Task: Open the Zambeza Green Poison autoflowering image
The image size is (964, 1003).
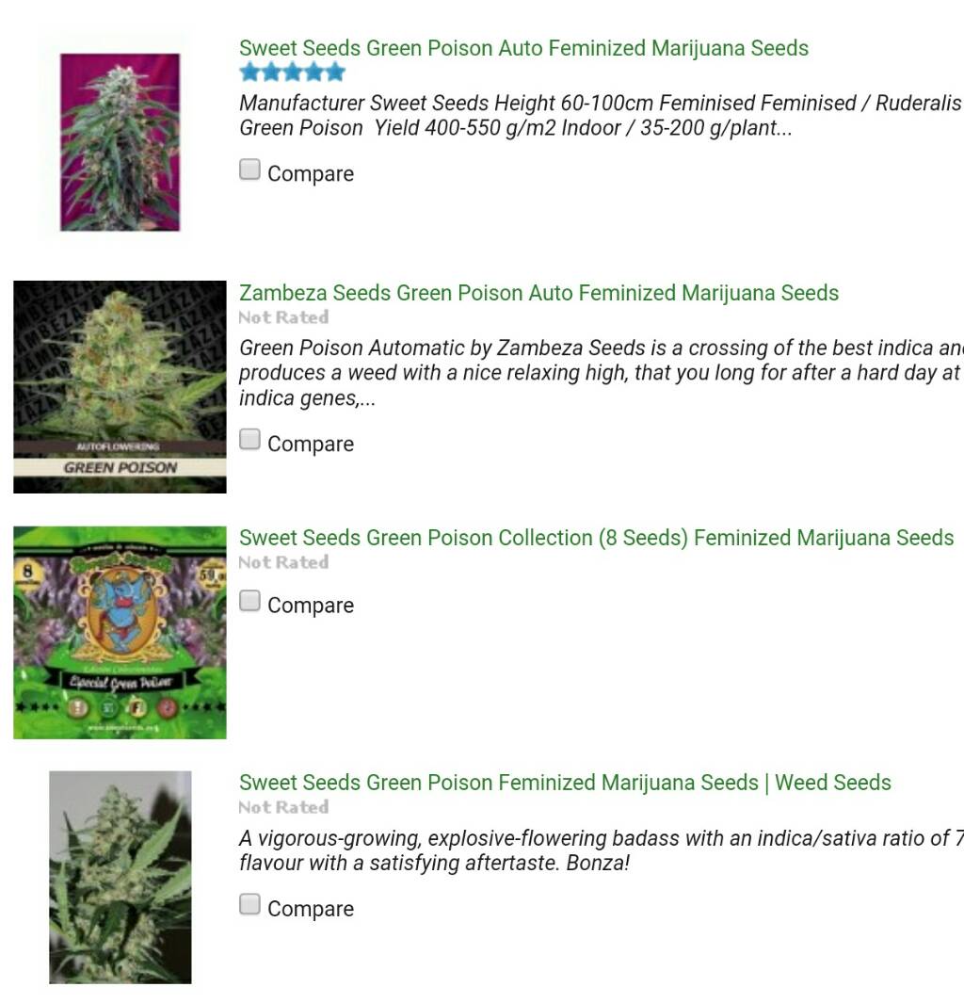Action: (x=120, y=387)
